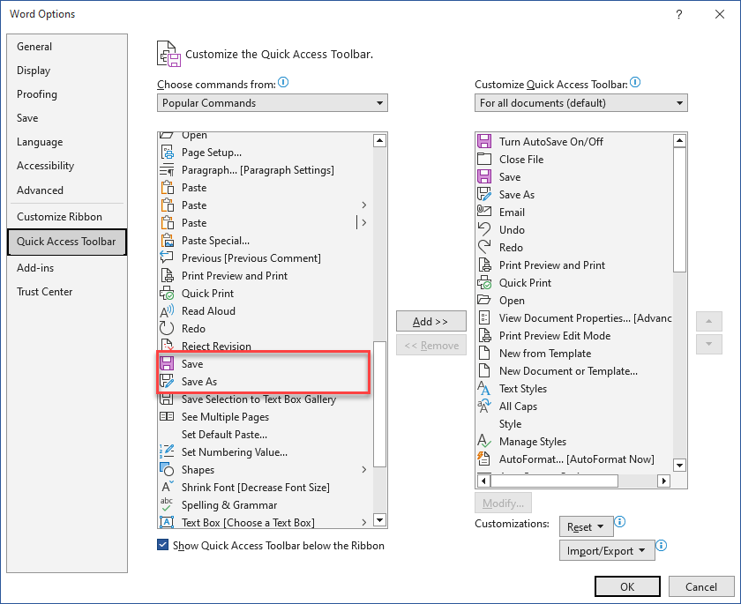Open the Trust Center category
The height and width of the screenshot is (604, 741).
click(67, 292)
